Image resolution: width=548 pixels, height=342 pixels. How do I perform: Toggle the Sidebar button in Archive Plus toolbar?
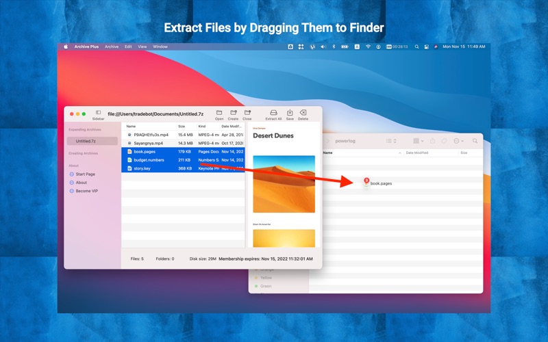[x=98, y=113]
